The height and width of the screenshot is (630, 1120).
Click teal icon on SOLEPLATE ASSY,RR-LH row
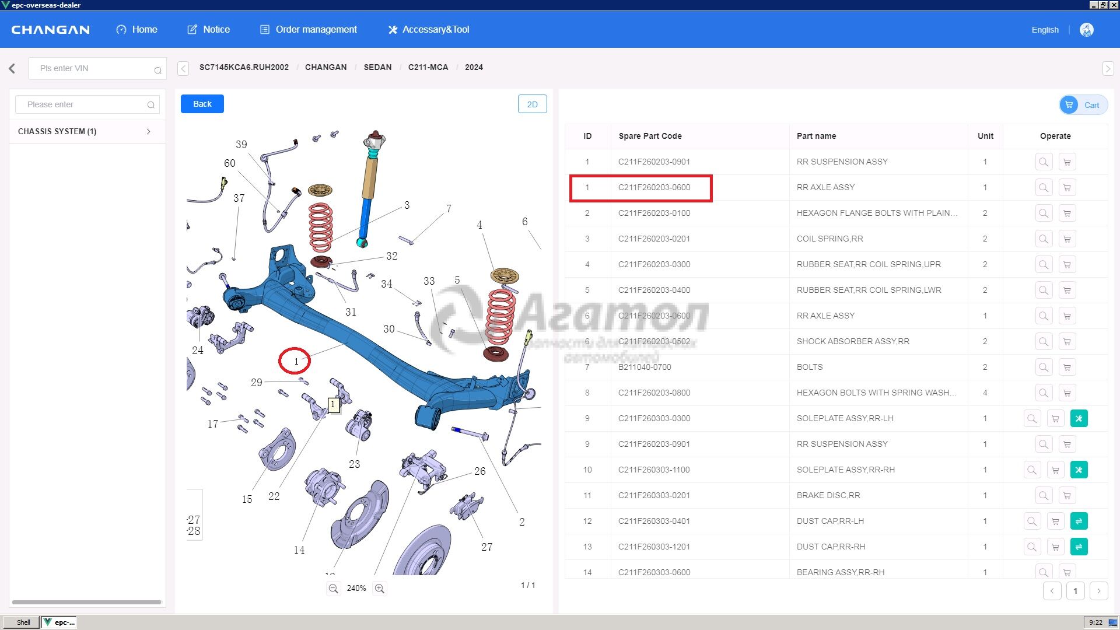pyautogui.click(x=1079, y=418)
